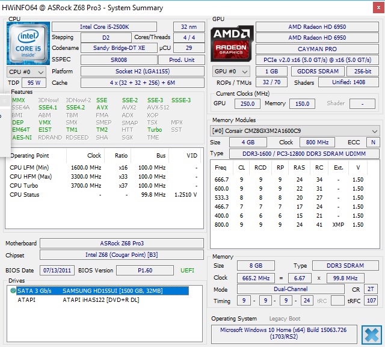385x347 pixels.
Task: Click the 1.2510 V CPU status voltage
Action: coord(186,195)
